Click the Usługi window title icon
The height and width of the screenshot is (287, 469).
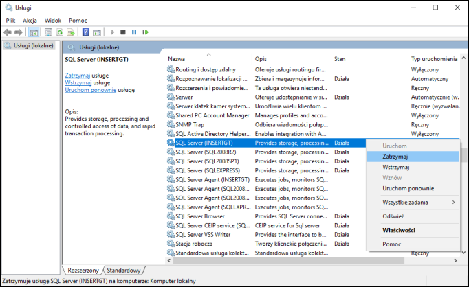[9, 8]
